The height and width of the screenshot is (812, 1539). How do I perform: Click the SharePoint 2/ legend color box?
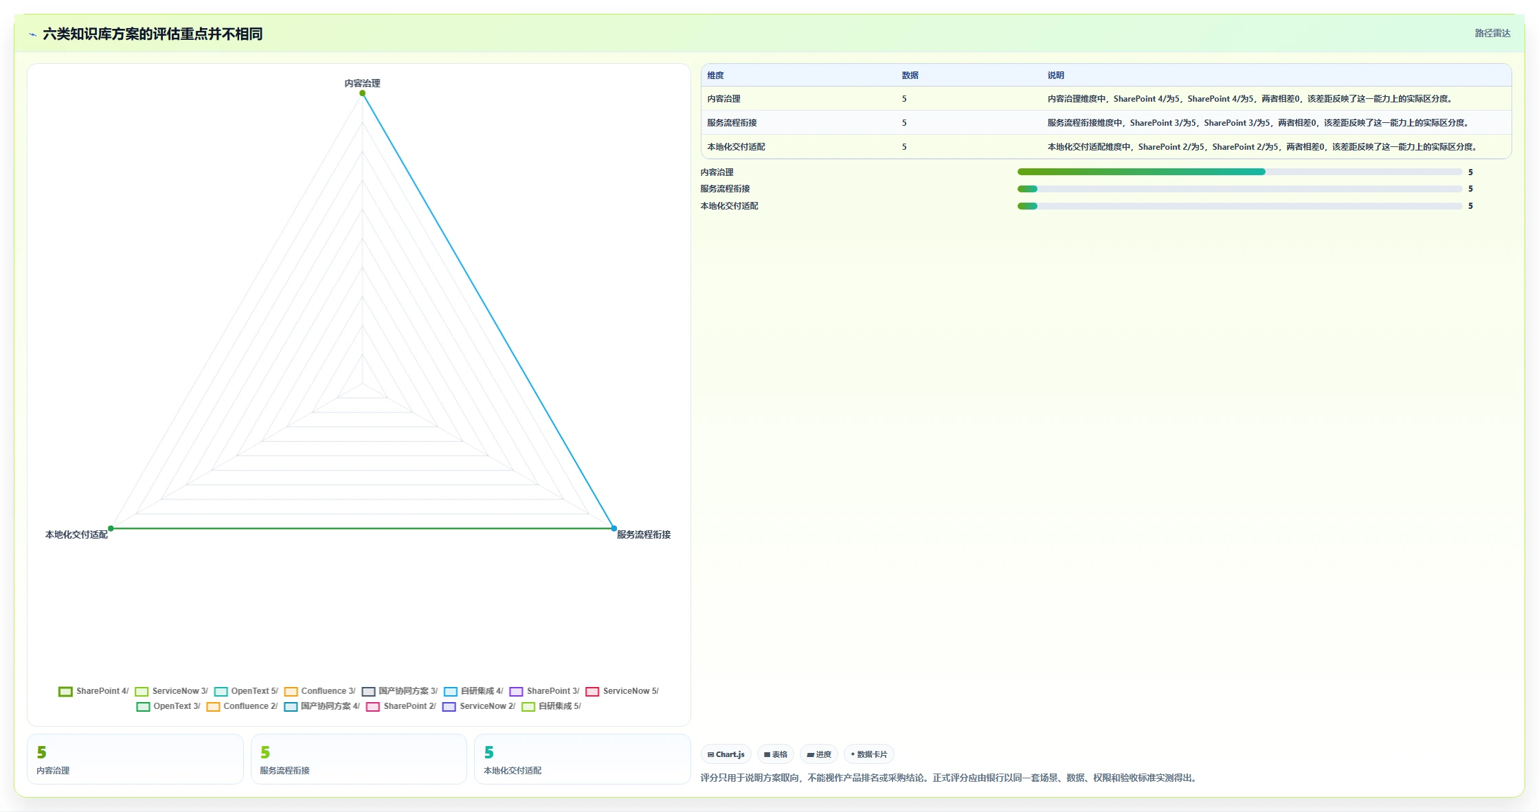(x=373, y=707)
